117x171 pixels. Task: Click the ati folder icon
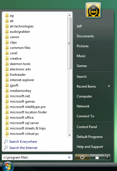tap(7, 21)
